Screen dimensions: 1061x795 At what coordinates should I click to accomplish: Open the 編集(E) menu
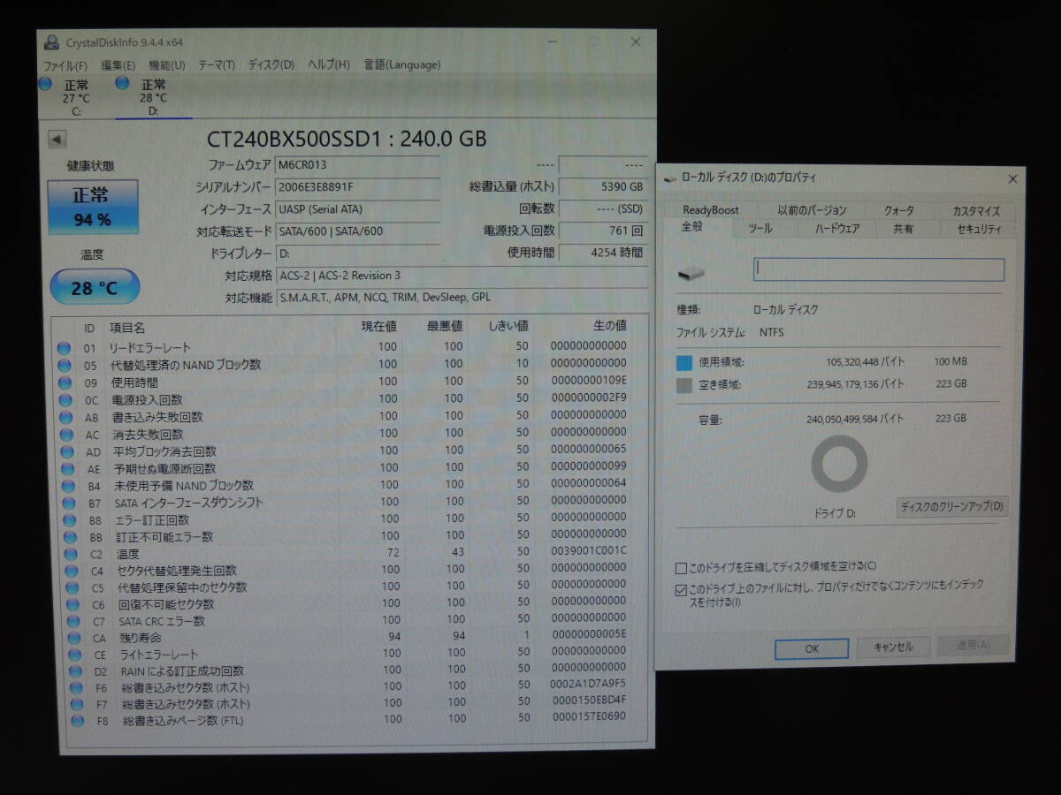point(118,65)
